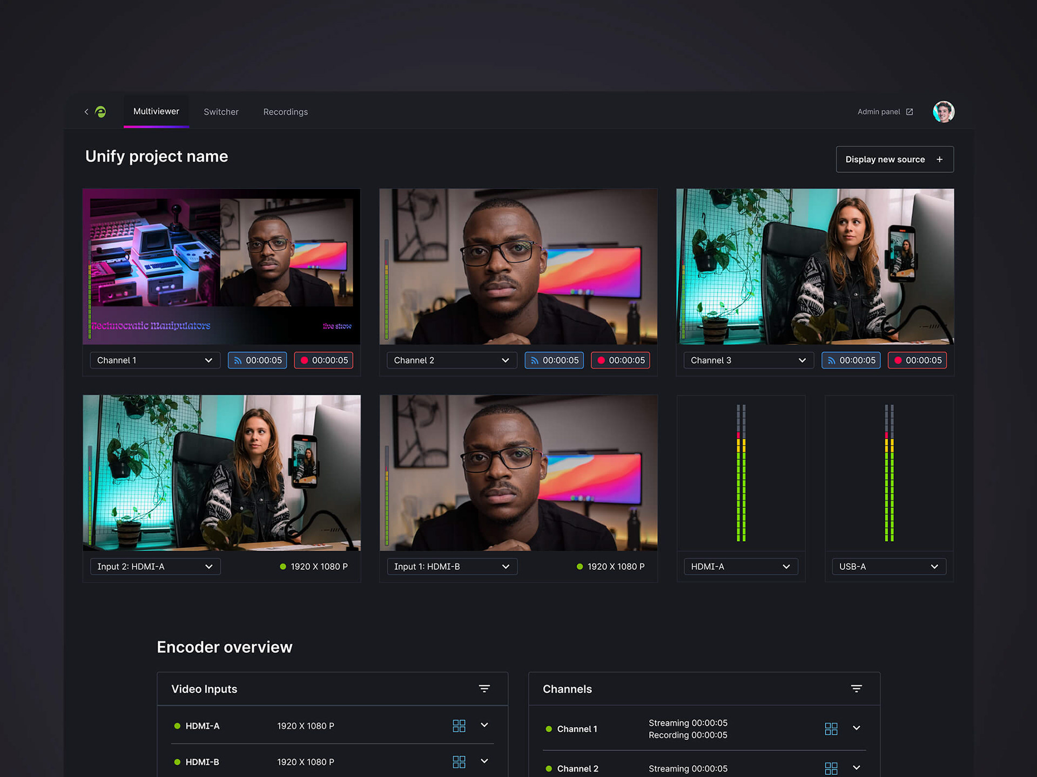Click the Video Inputs filter icon

484,689
